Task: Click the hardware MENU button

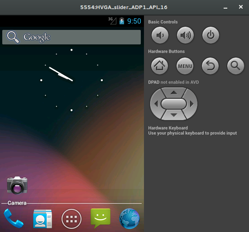Action: [x=185, y=66]
